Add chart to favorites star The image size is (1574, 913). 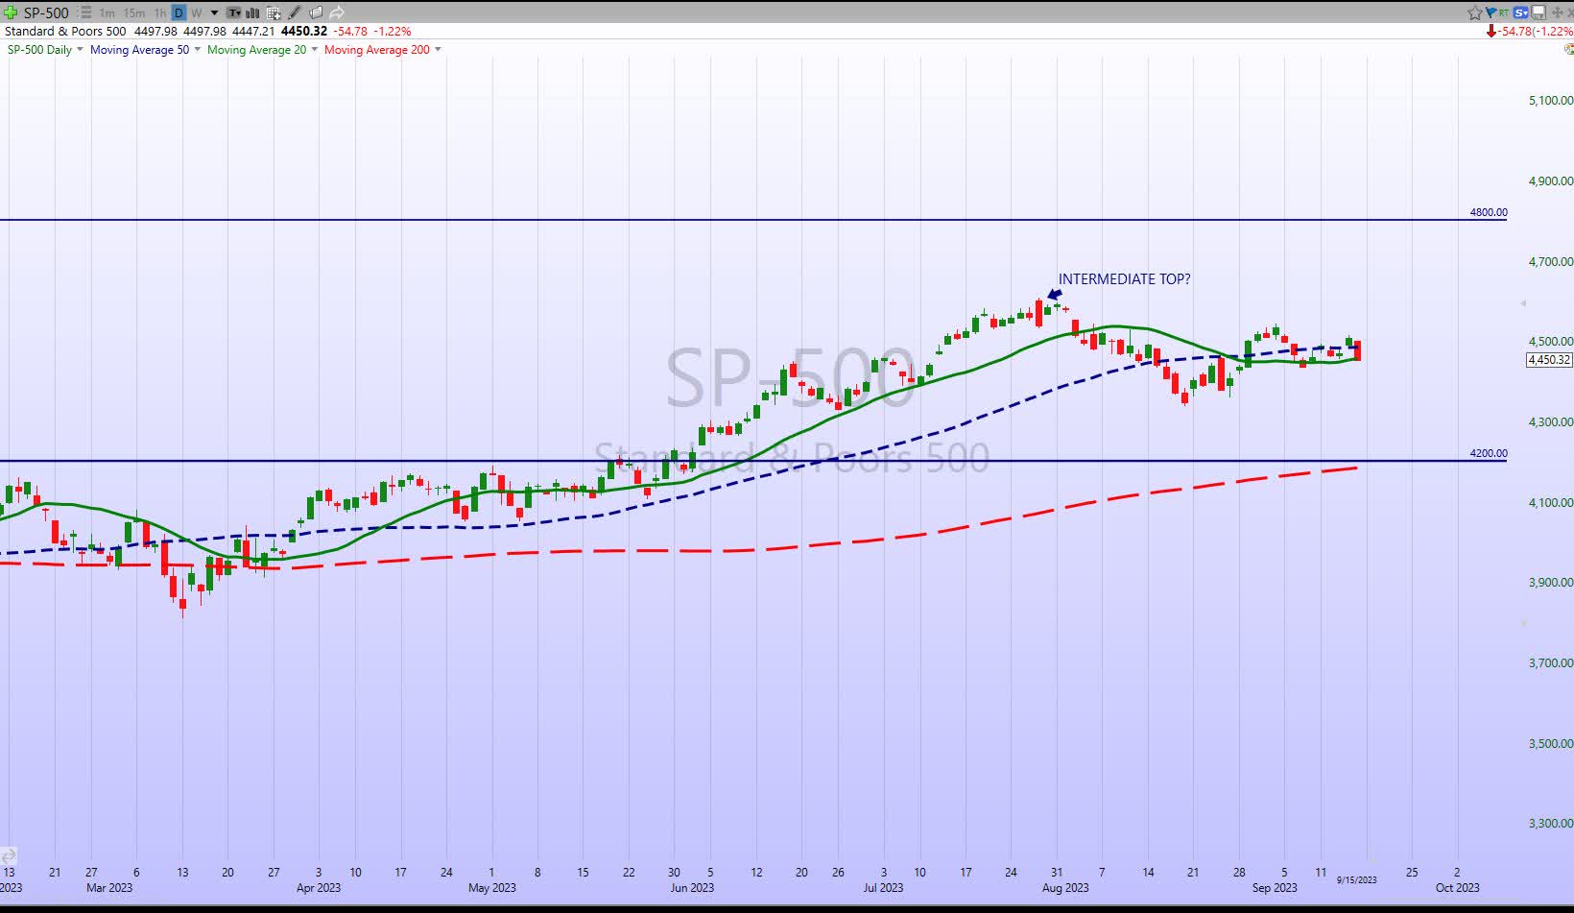click(x=1475, y=12)
